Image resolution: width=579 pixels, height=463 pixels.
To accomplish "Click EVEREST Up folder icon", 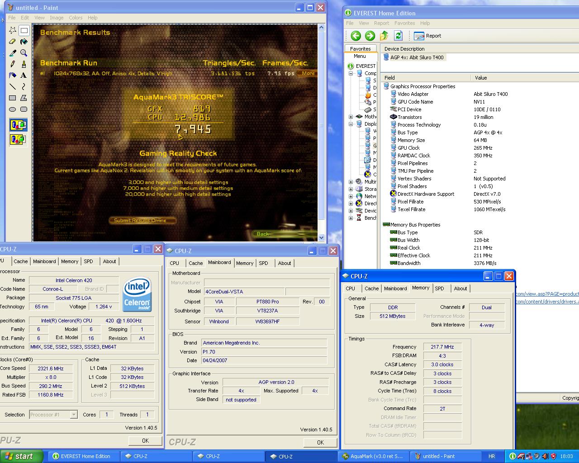I will pyautogui.click(x=384, y=36).
